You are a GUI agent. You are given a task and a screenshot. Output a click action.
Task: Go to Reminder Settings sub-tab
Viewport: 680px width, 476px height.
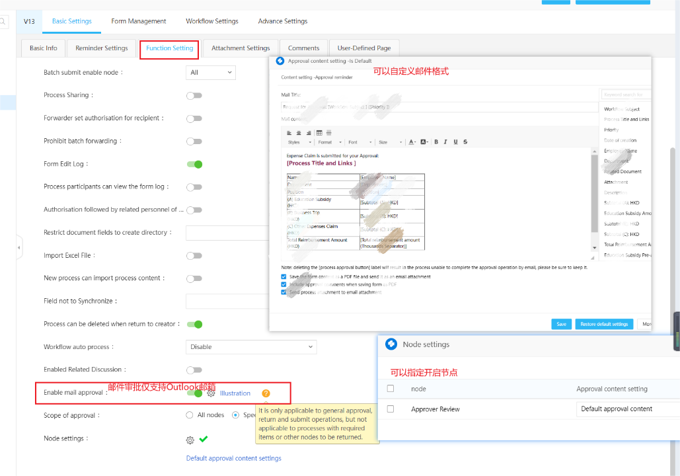(102, 48)
